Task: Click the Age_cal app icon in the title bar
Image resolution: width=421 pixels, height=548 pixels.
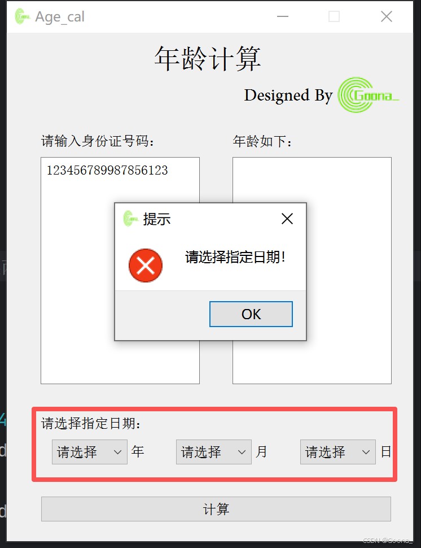Action: click(23, 16)
